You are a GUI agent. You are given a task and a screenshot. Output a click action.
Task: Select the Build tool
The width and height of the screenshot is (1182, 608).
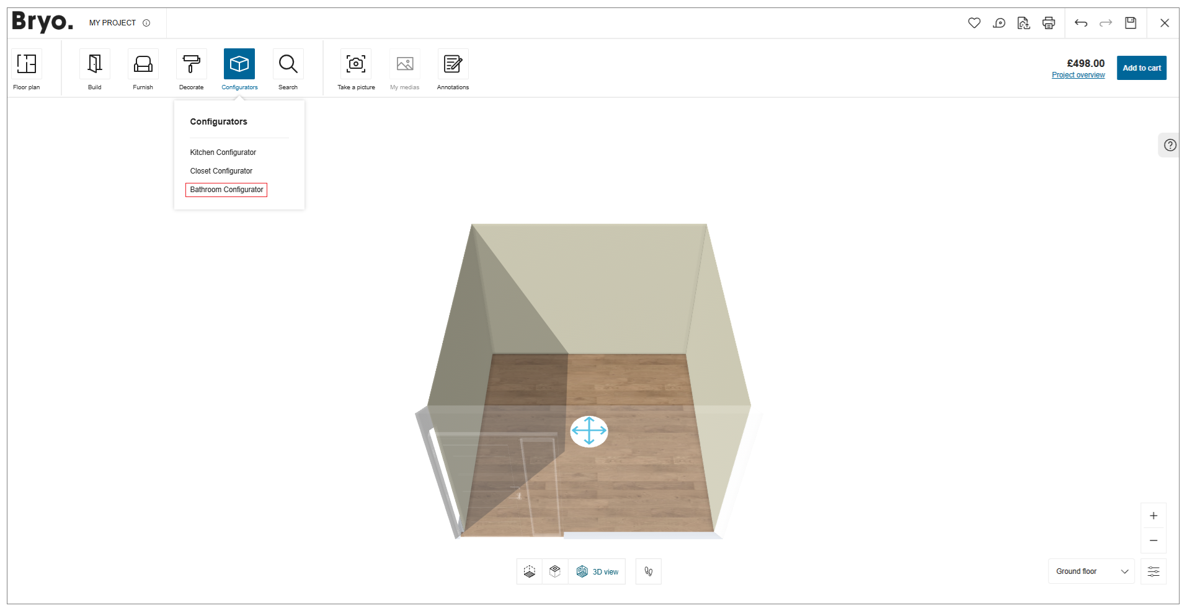[x=94, y=68]
